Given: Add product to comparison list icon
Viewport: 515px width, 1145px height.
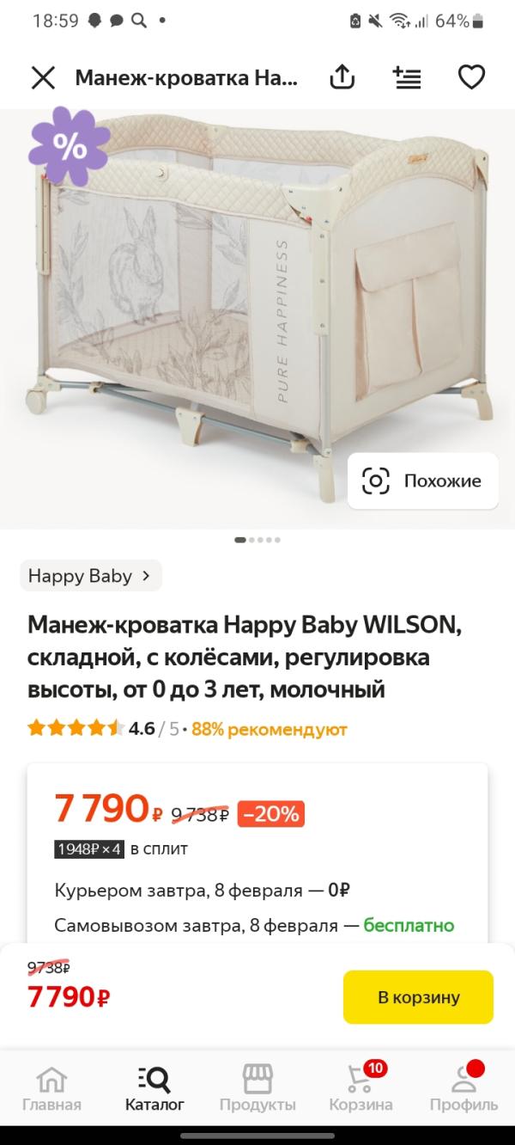Looking at the screenshot, I should click(x=407, y=77).
